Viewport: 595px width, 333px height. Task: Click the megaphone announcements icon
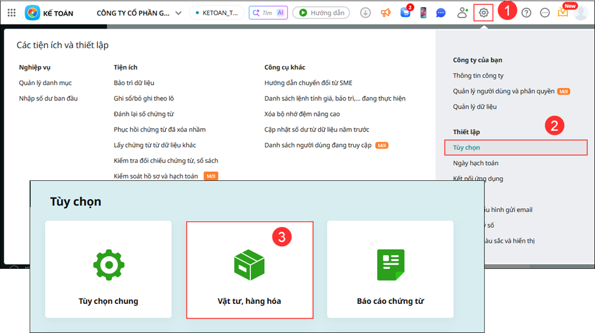point(386,12)
